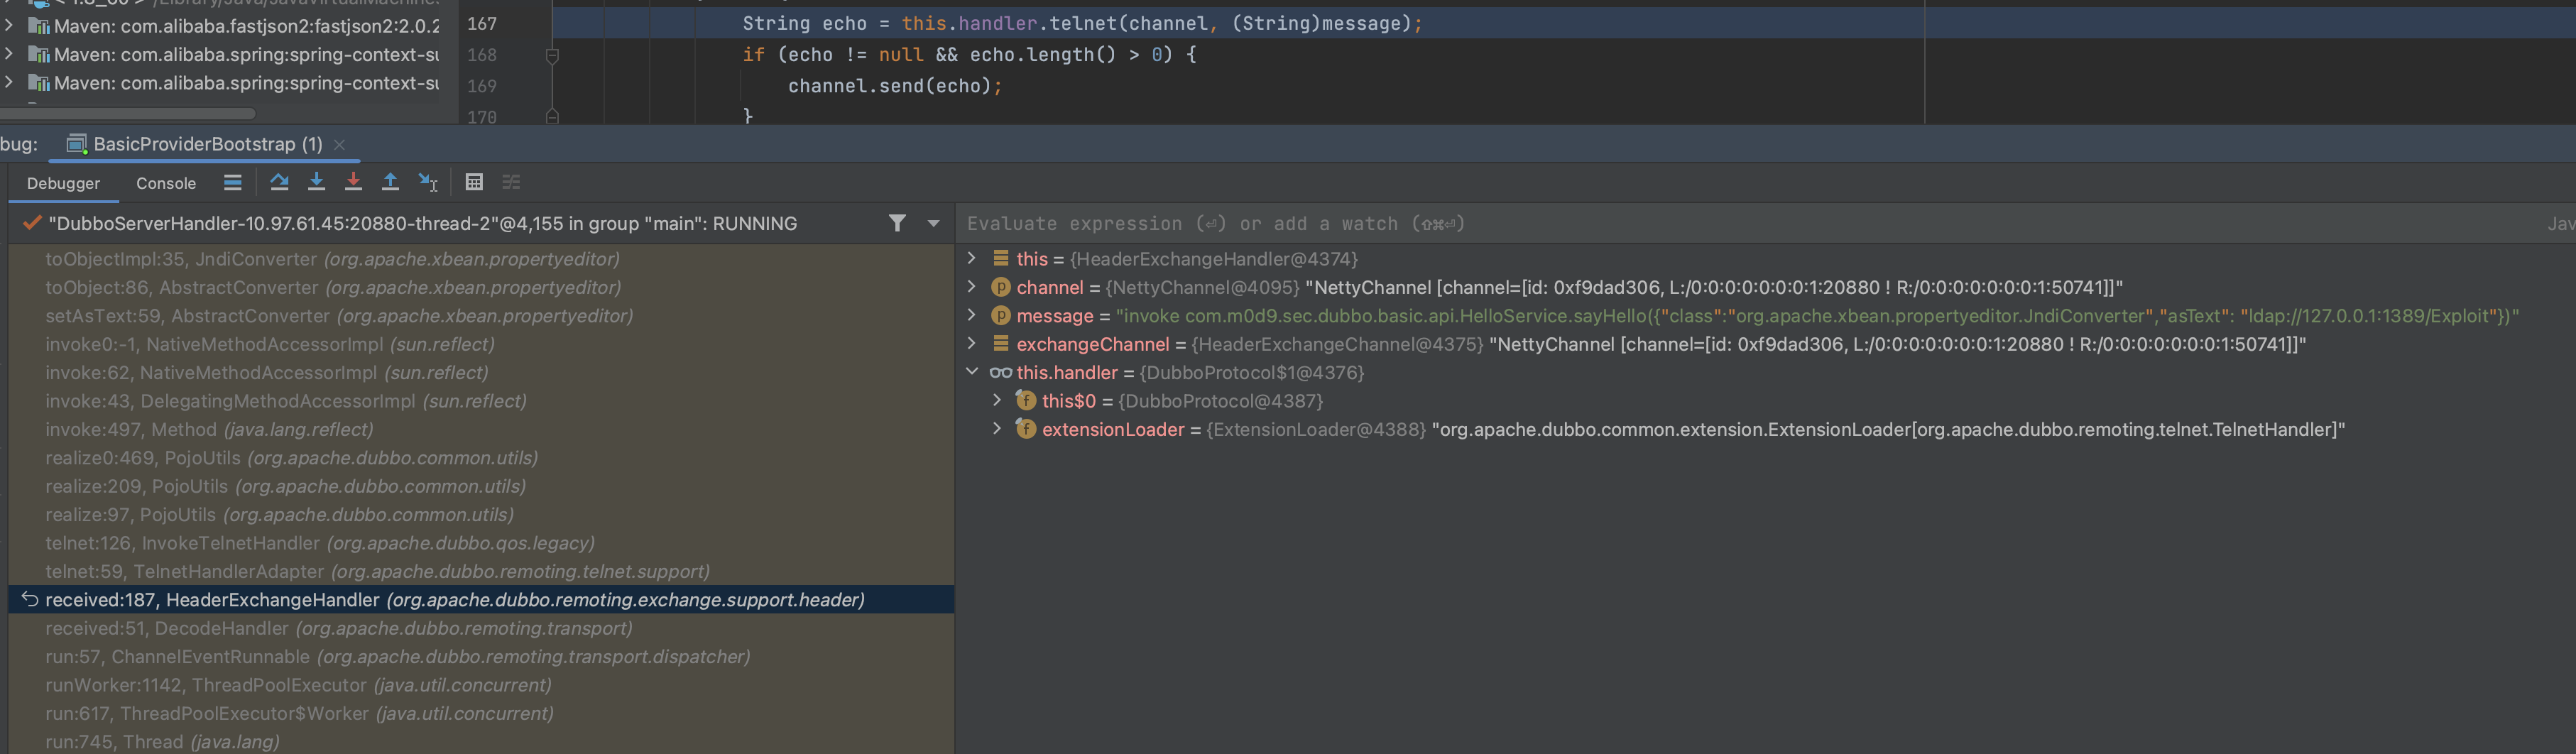This screenshot has width=2576, height=754.
Task: Click the project tree horizontal scrollbar
Action: click(x=128, y=113)
